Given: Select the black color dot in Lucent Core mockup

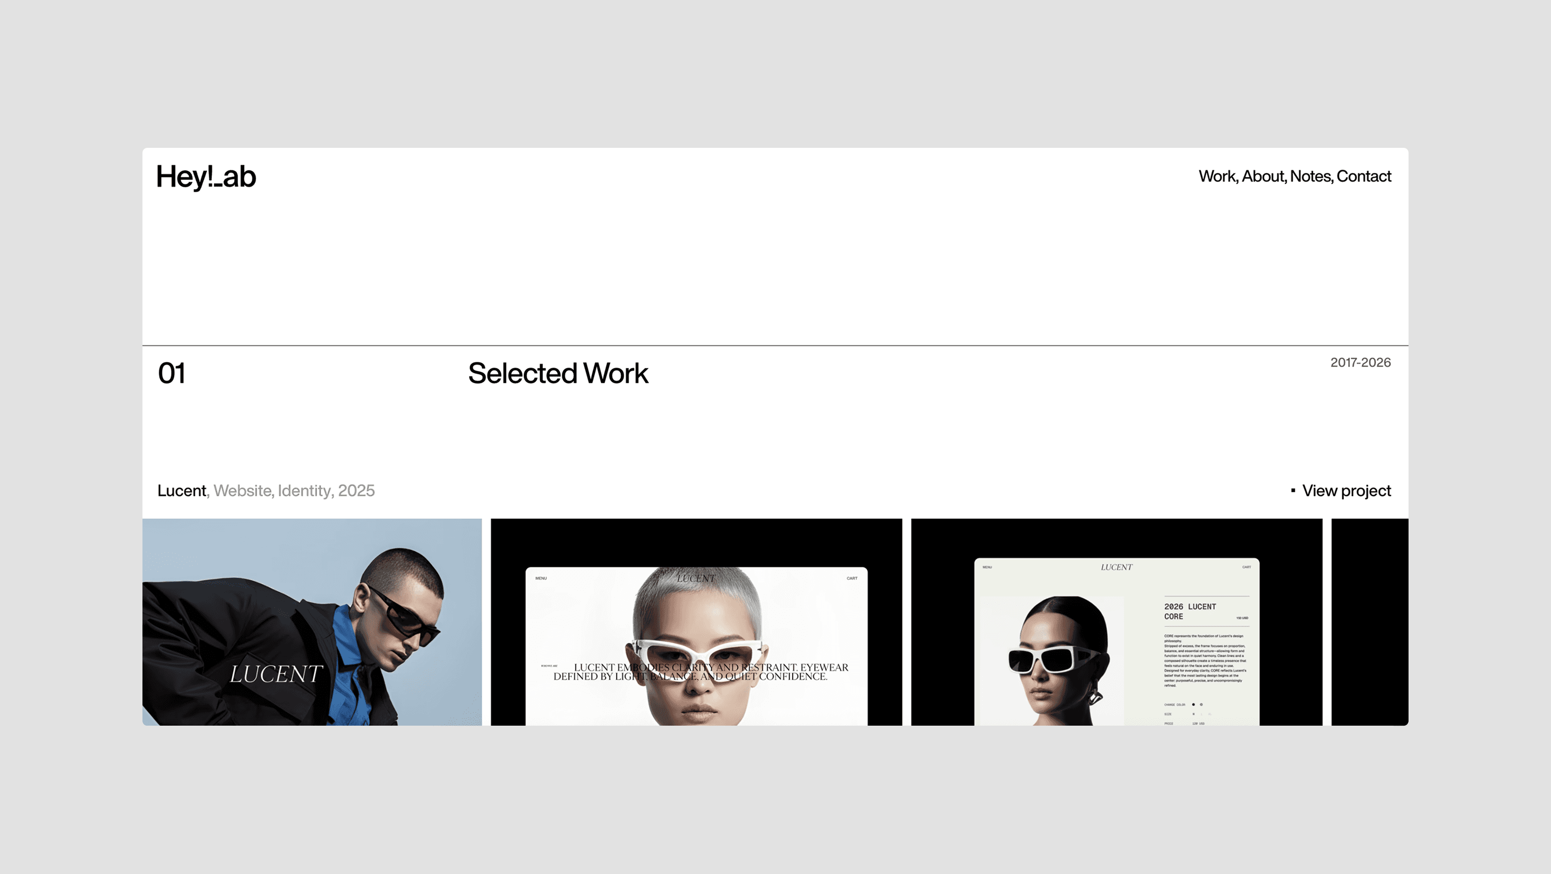Looking at the screenshot, I should pos(1193,705).
